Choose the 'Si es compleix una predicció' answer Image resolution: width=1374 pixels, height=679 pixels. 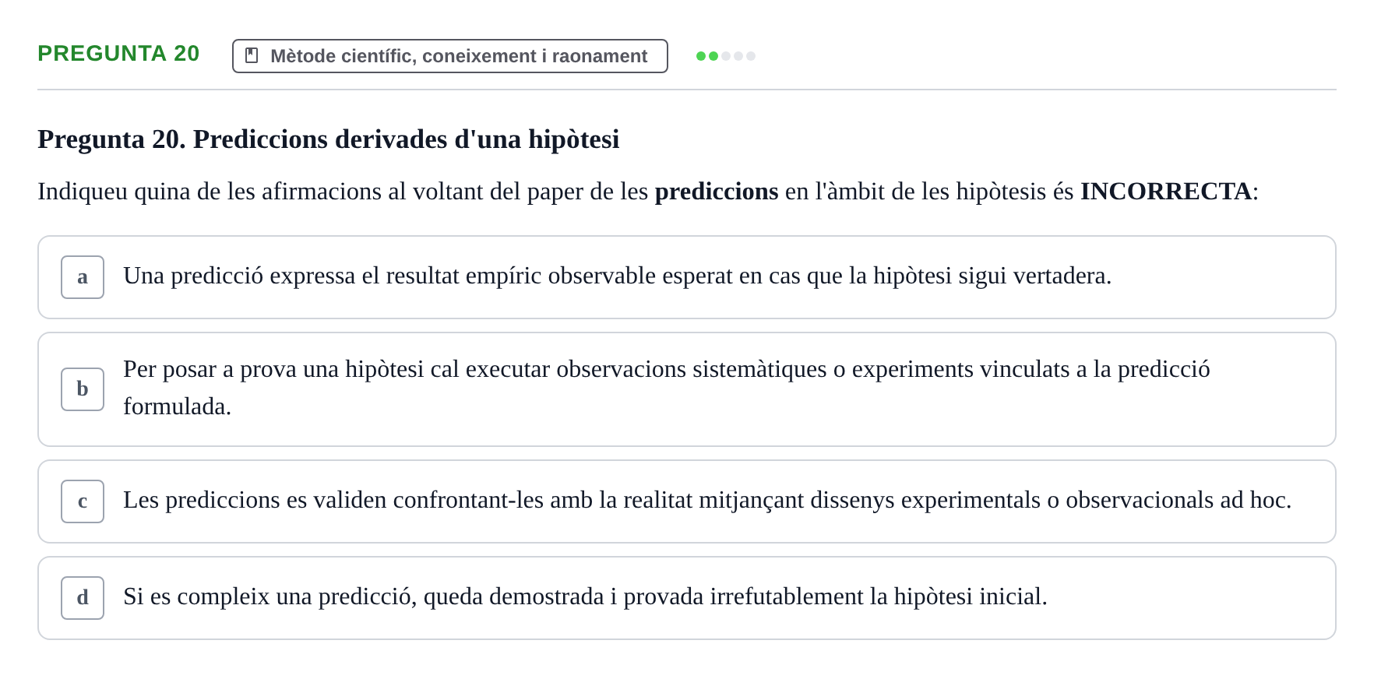pos(687,598)
